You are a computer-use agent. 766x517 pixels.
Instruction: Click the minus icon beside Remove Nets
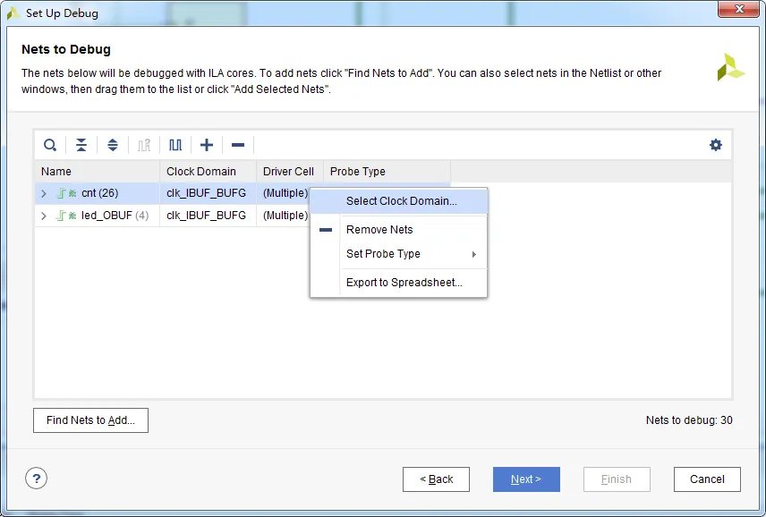pyautogui.click(x=326, y=230)
